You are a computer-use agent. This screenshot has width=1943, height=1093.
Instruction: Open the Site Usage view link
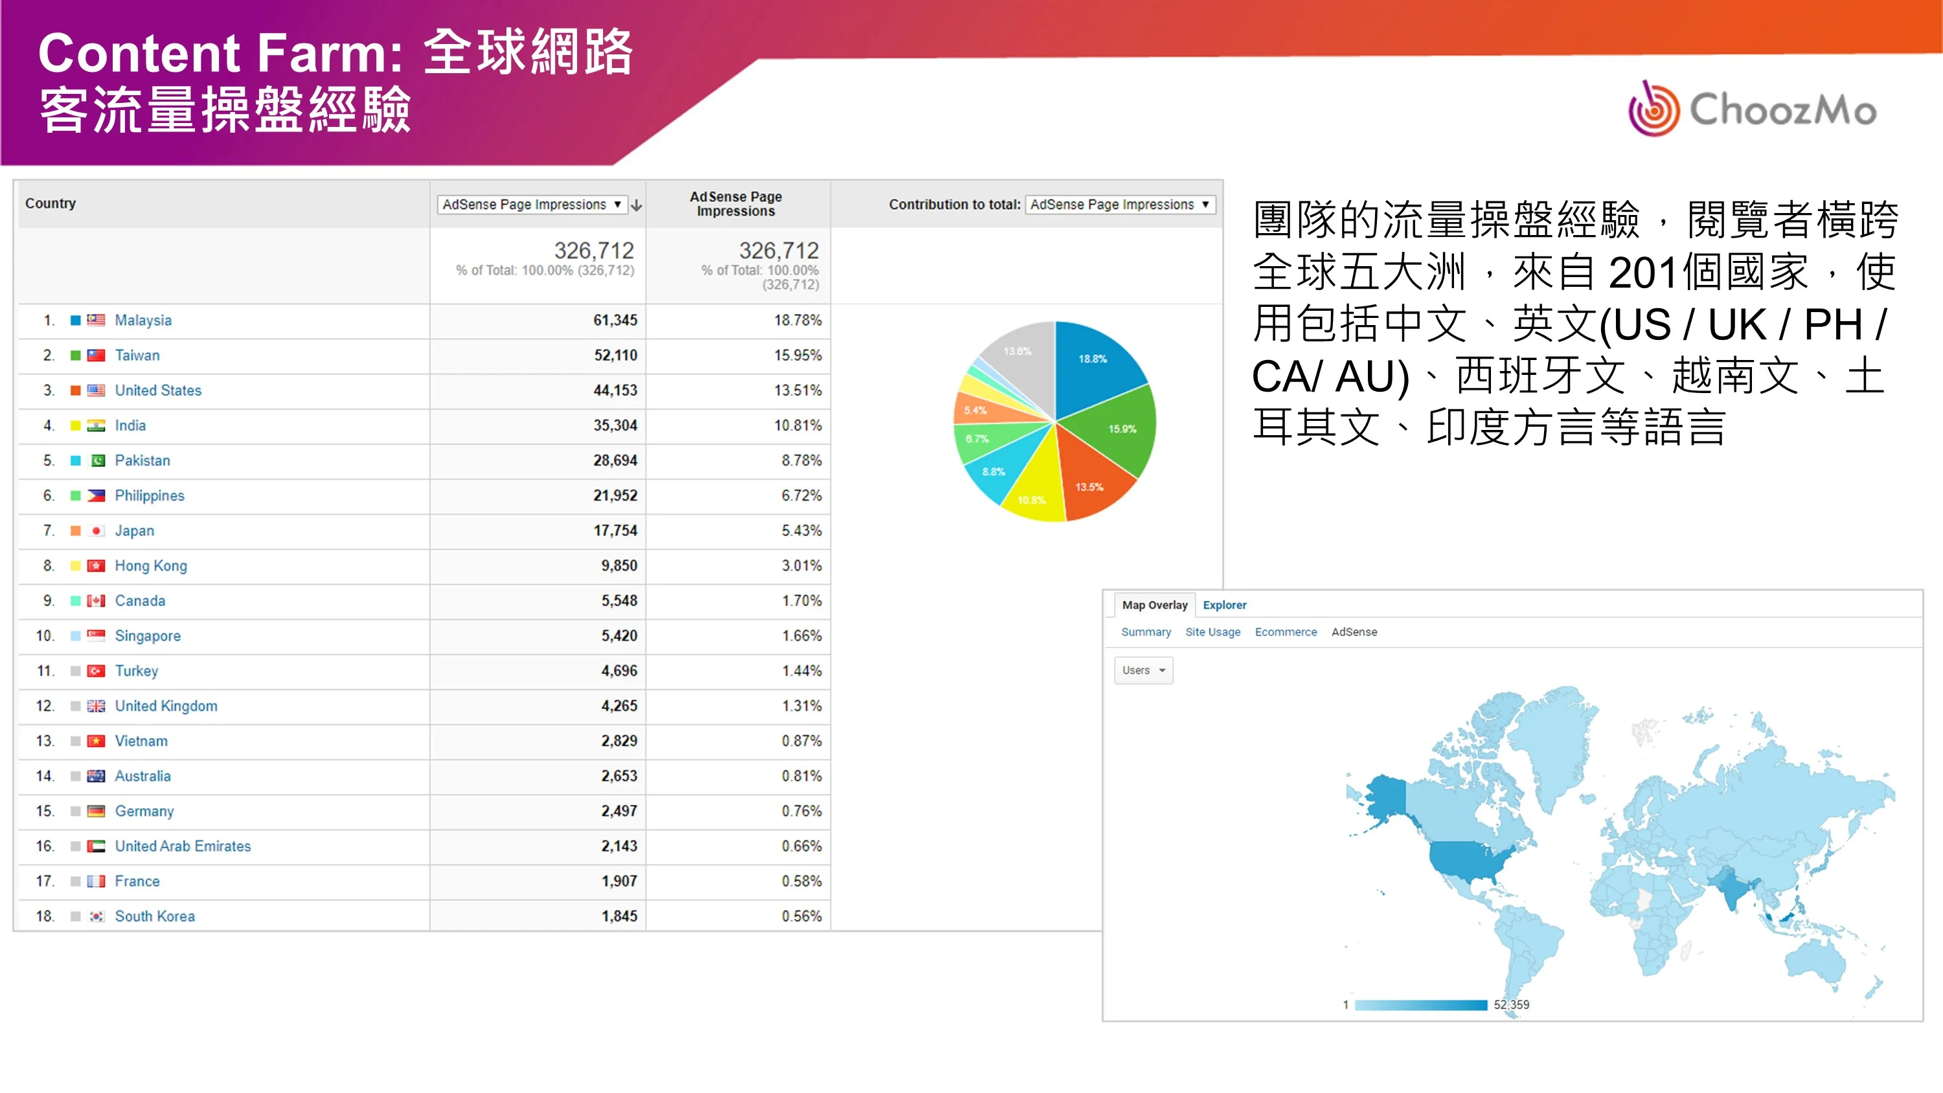point(1212,632)
